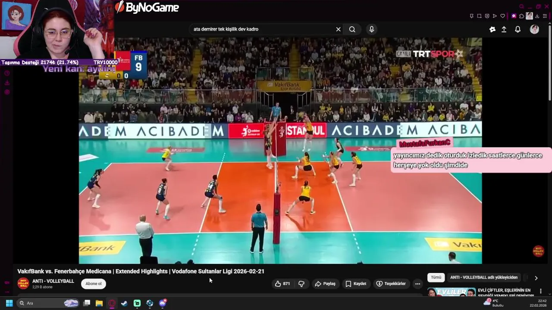Open the clock showing 22:42
Screen dimensions: 552x310
[539, 303]
